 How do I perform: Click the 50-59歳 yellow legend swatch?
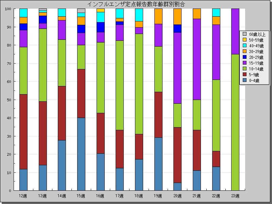(244, 39)
